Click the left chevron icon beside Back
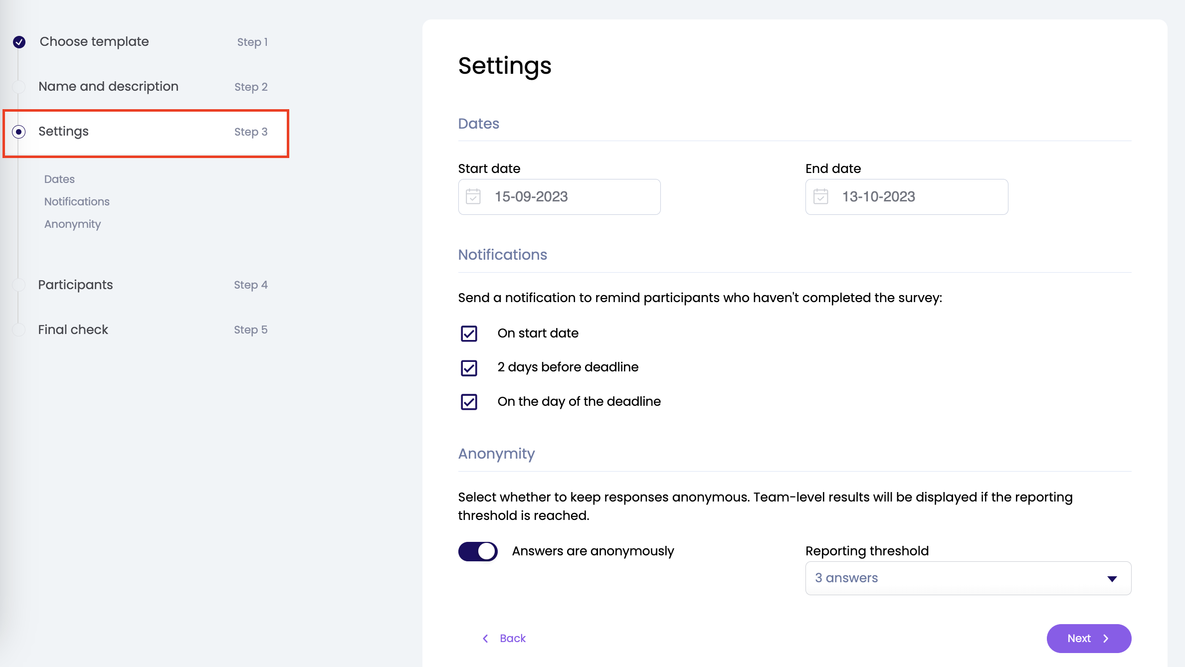 click(x=485, y=639)
